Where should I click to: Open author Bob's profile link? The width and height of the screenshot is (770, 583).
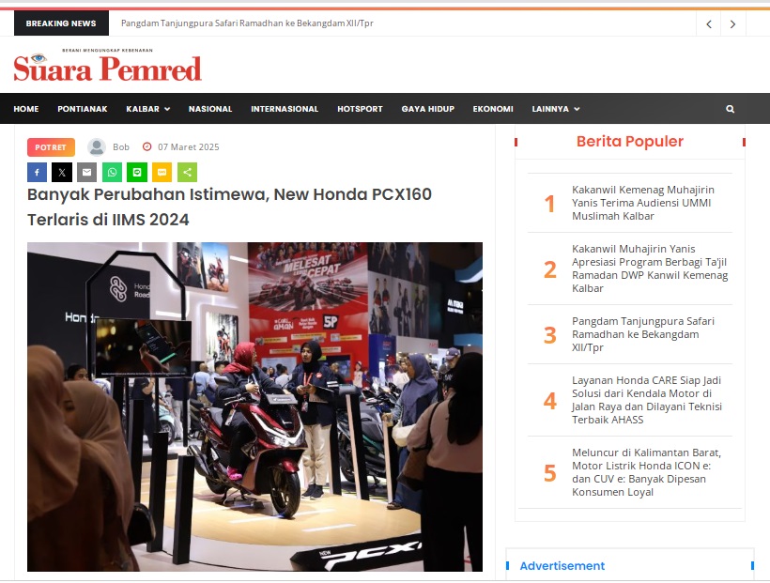click(121, 146)
